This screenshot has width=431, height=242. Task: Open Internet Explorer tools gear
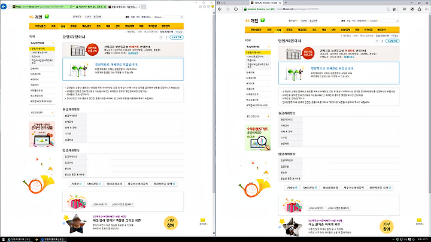tap(209, 7)
